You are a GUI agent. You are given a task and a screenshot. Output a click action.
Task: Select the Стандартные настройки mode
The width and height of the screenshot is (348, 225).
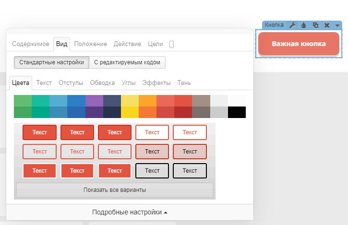point(51,62)
